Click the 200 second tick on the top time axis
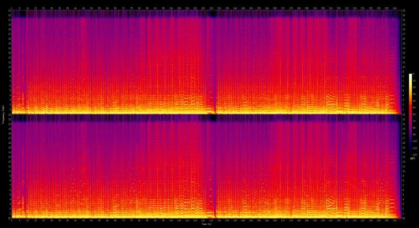Image resolution: width=419 pixels, height=228 pixels. (x=331, y=8)
